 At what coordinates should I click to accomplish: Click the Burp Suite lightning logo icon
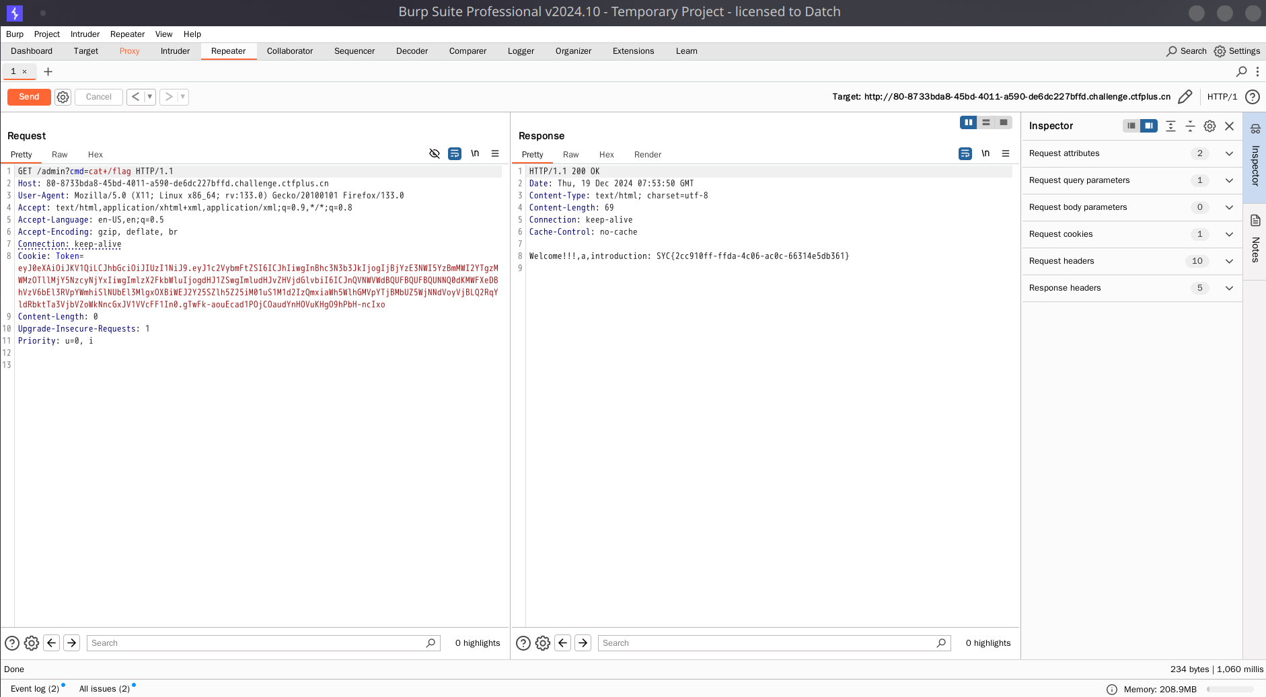click(14, 12)
